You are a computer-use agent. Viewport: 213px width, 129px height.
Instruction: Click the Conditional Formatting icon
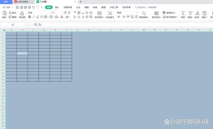click(x=156, y=13)
